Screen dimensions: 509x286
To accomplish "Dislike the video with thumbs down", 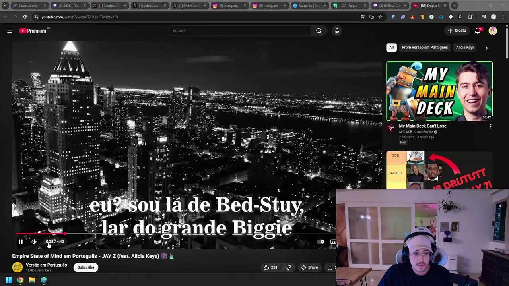I will coord(288,267).
